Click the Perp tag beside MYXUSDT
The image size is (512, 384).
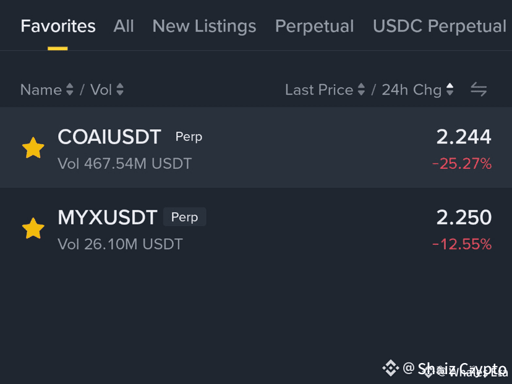pyautogui.click(x=184, y=217)
